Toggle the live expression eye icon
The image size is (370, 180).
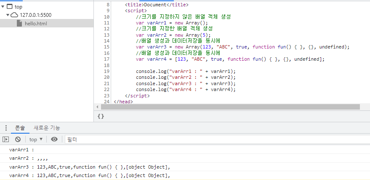click(x=54, y=140)
